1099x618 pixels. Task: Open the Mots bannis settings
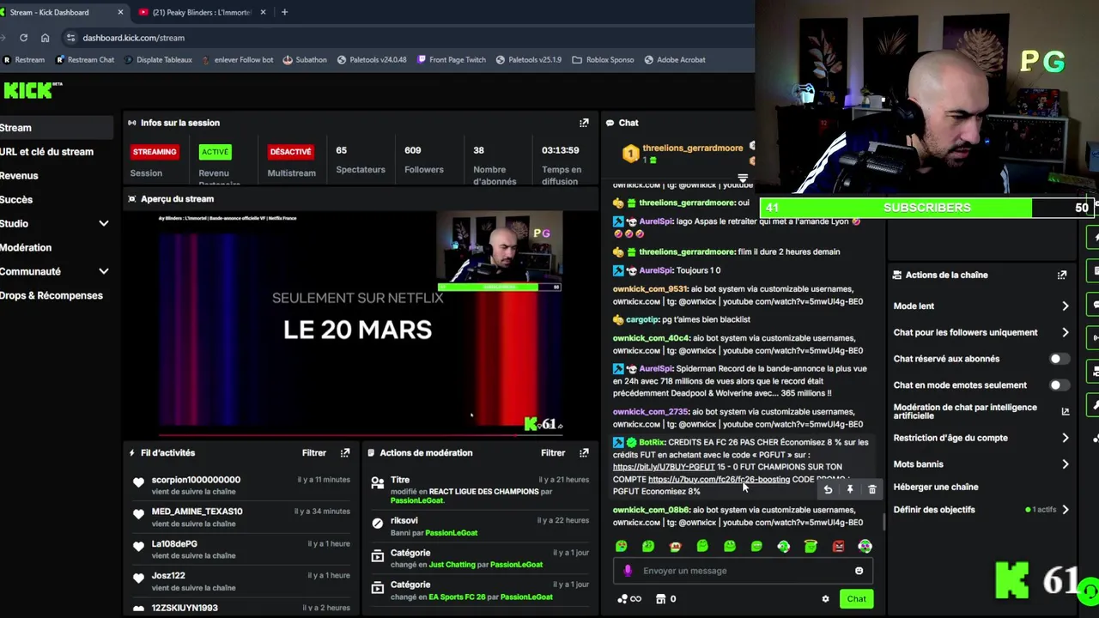coord(981,464)
